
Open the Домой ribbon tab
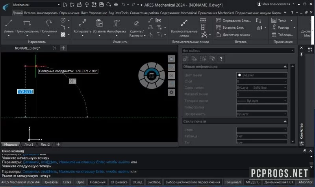pos(17,13)
